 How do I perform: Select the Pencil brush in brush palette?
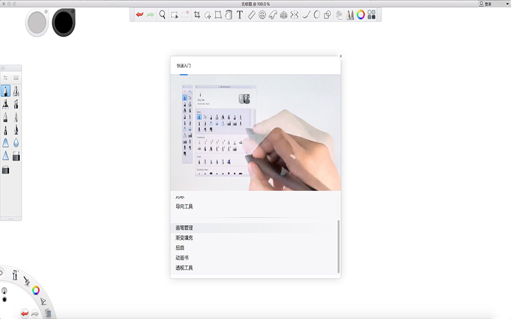pyautogui.click(x=6, y=91)
